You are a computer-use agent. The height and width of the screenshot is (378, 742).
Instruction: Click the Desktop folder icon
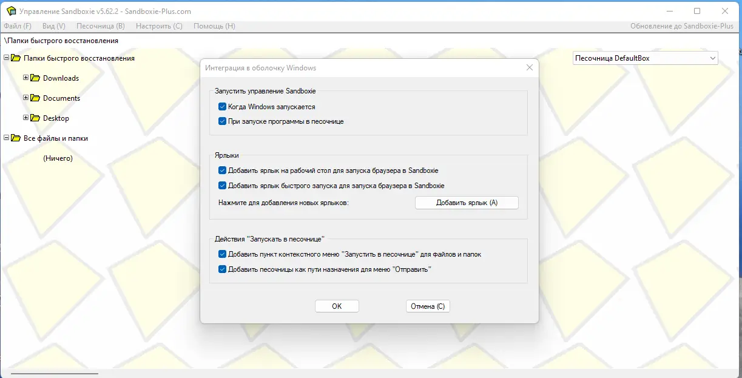(x=35, y=118)
